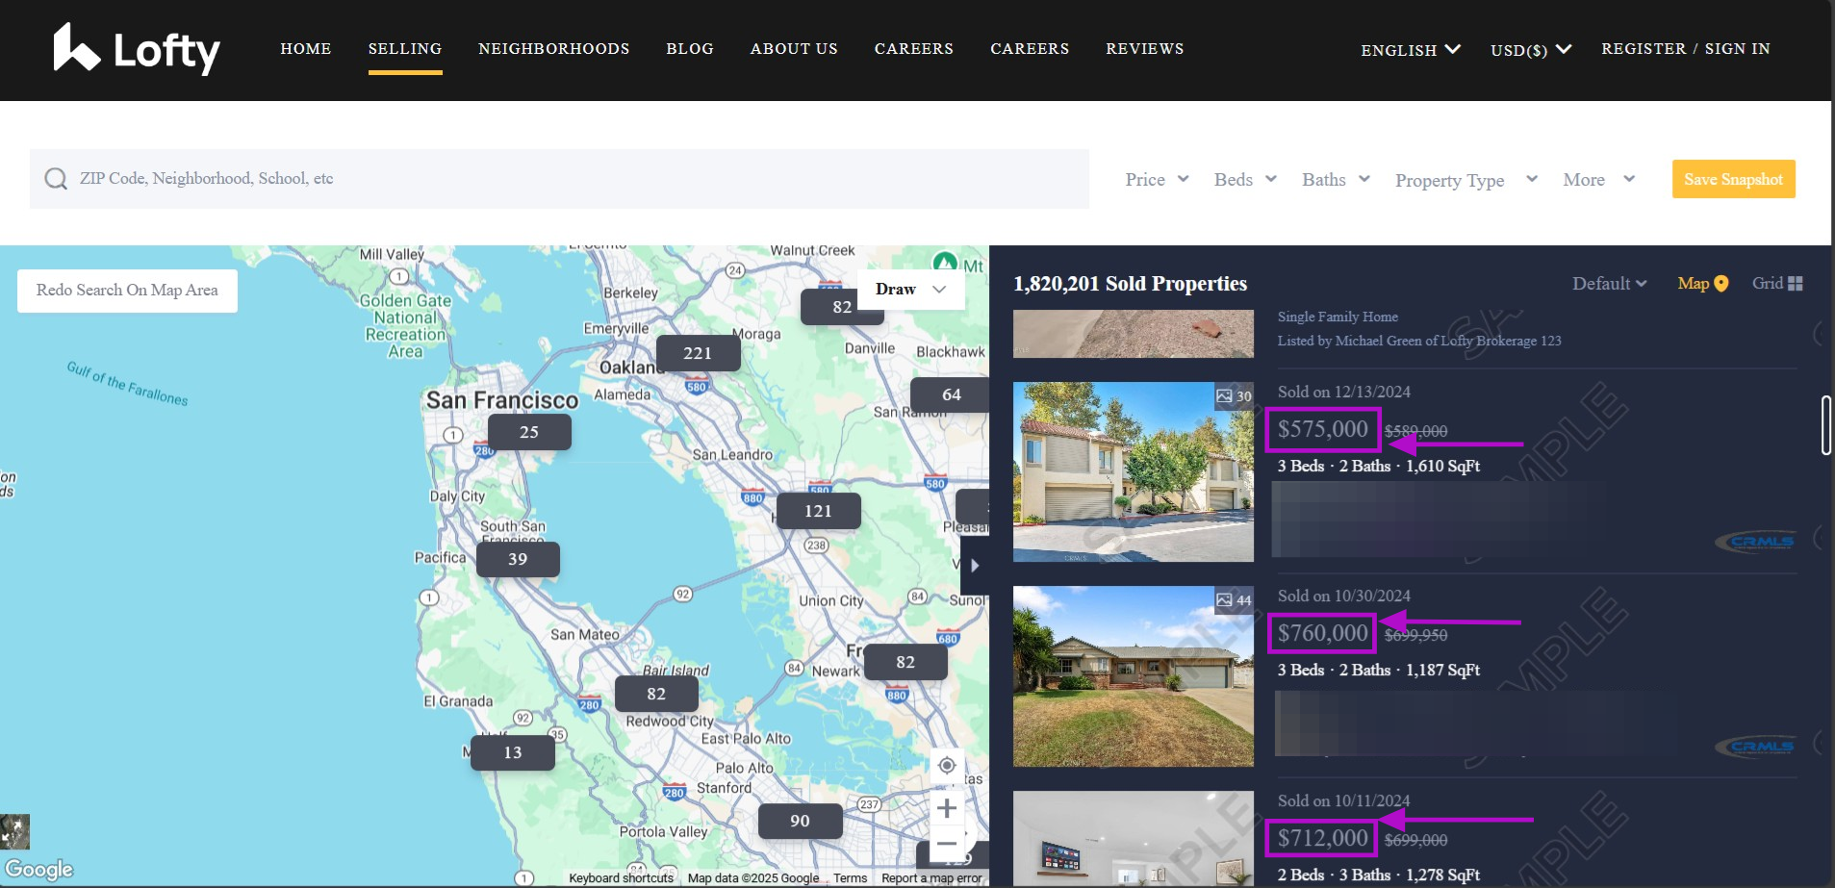Center map on my location

pyautogui.click(x=947, y=766)
